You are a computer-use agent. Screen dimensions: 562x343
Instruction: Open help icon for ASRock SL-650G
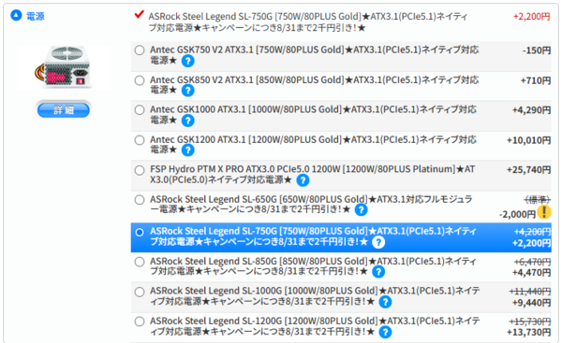(x=361, y=210)
